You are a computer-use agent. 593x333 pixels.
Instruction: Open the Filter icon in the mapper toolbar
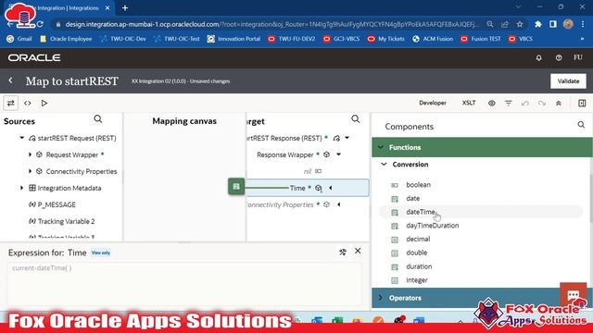[509, 103]
